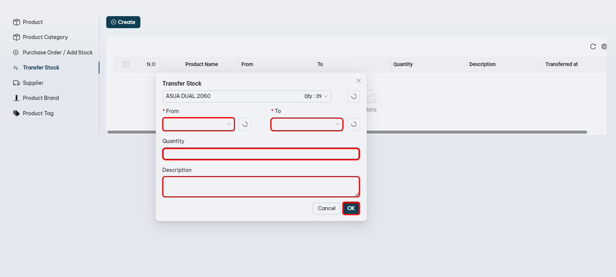The image size is (616, 277).
Task: Go to Purchase Order / Add Stock
Action: coord(57,53)
